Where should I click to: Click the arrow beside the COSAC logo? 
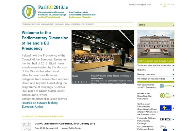[173, 108]
